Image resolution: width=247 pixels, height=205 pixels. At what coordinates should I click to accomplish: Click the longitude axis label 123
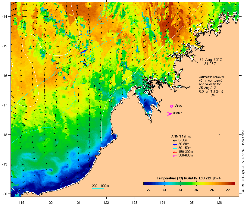[x=135, y=203]
